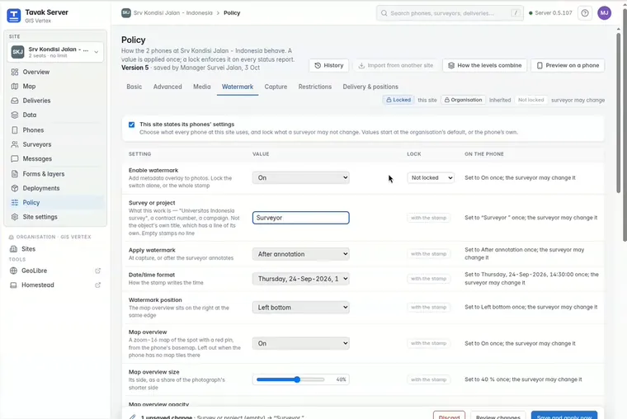
Task: Open Sites via its building icon
Action: (13, 249)
